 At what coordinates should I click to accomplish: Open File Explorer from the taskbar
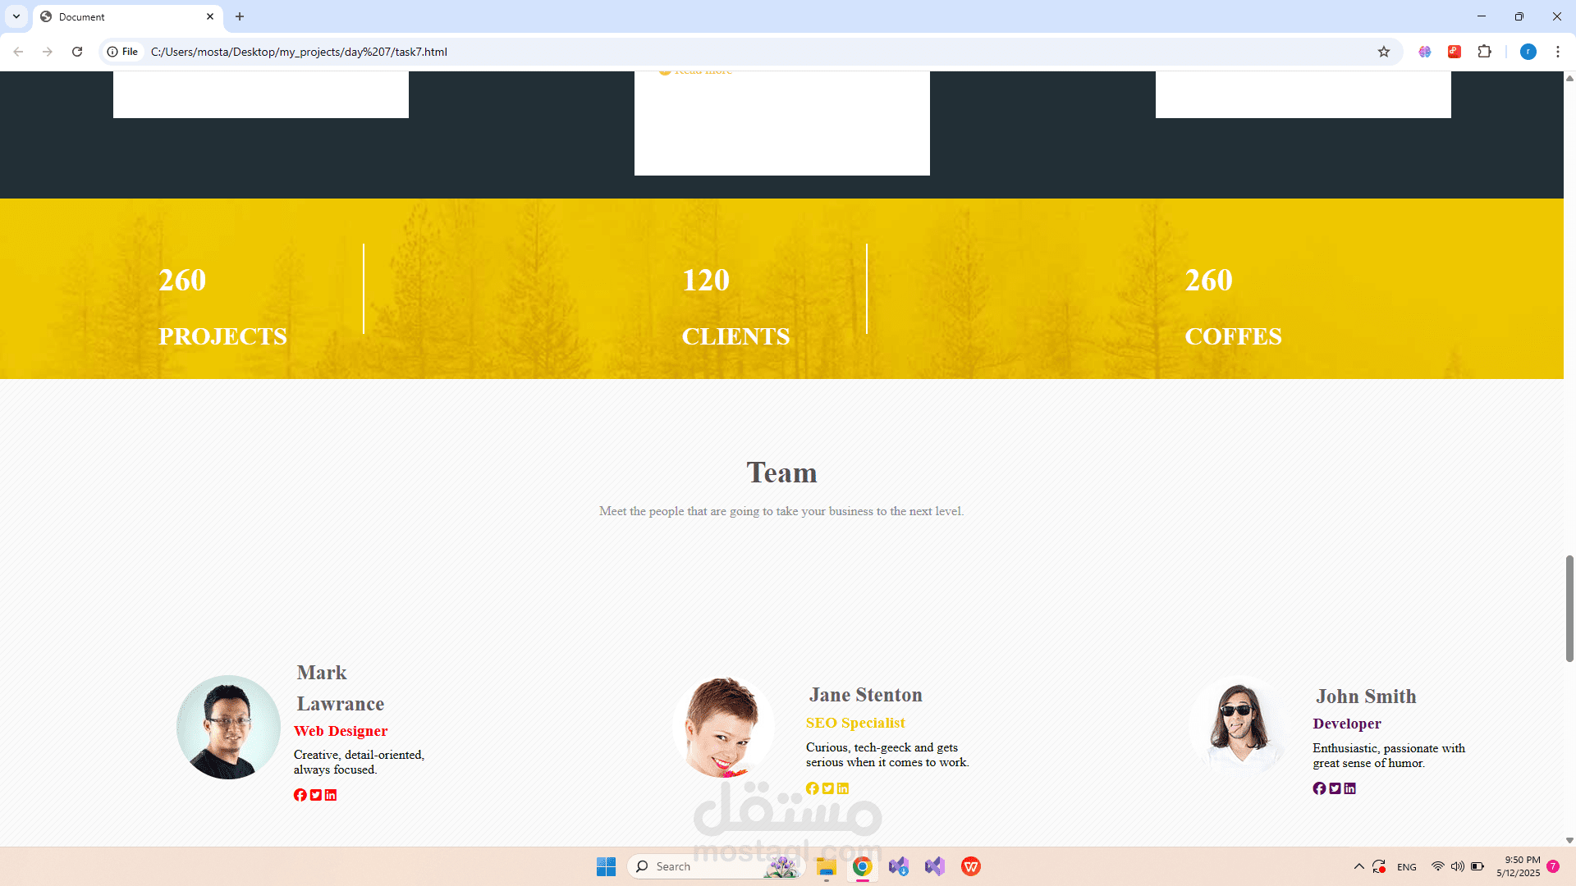826,866
